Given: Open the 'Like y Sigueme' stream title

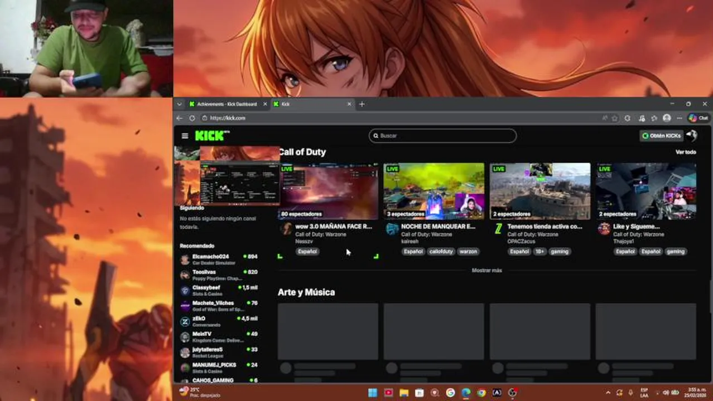Looking at the screenshot, I should pyautogui.click(x=636, y=227).
